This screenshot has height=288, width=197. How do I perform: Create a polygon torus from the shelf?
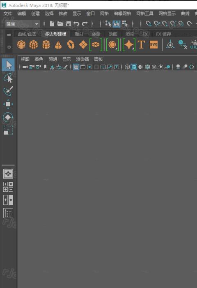coord(71,44)
